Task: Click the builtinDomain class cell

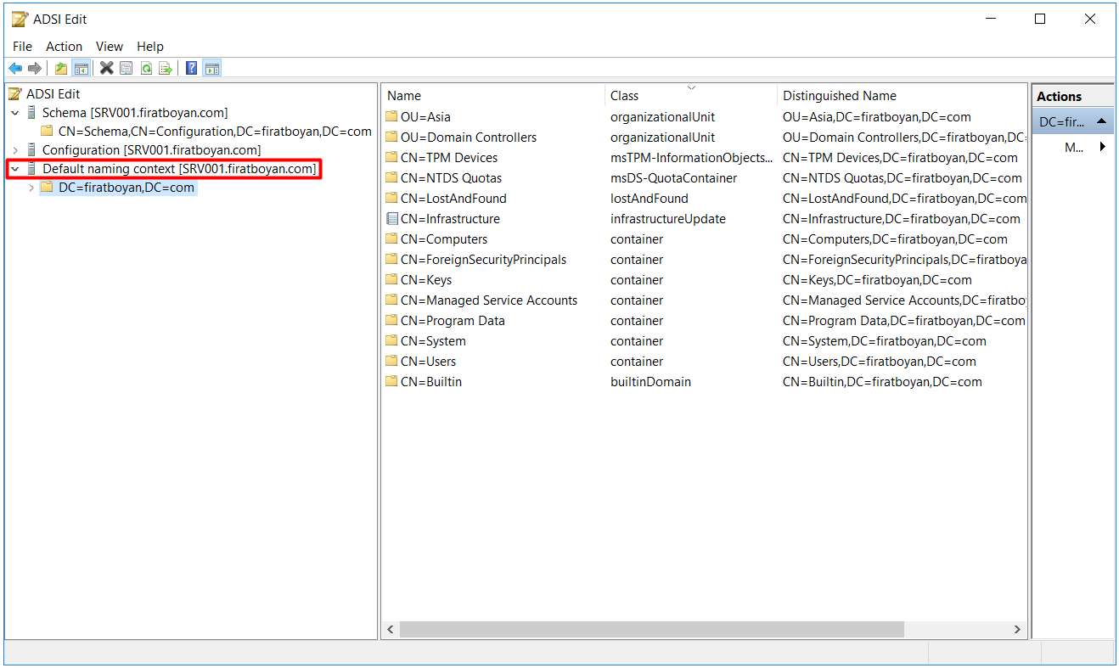Action: coord(650,382)
